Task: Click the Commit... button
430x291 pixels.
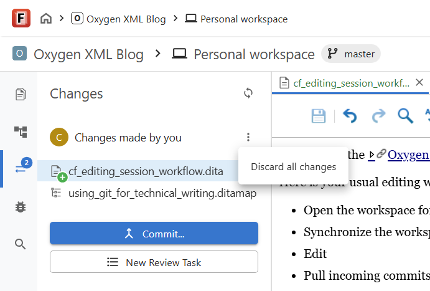Action: click(x=154, y=233)
